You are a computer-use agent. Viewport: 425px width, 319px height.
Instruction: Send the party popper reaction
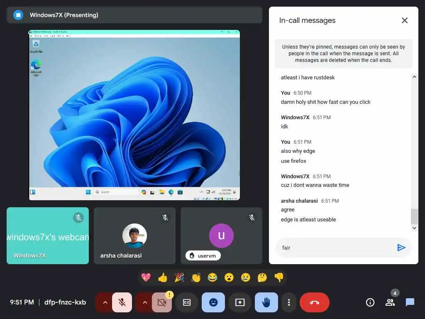pos(179,277)
